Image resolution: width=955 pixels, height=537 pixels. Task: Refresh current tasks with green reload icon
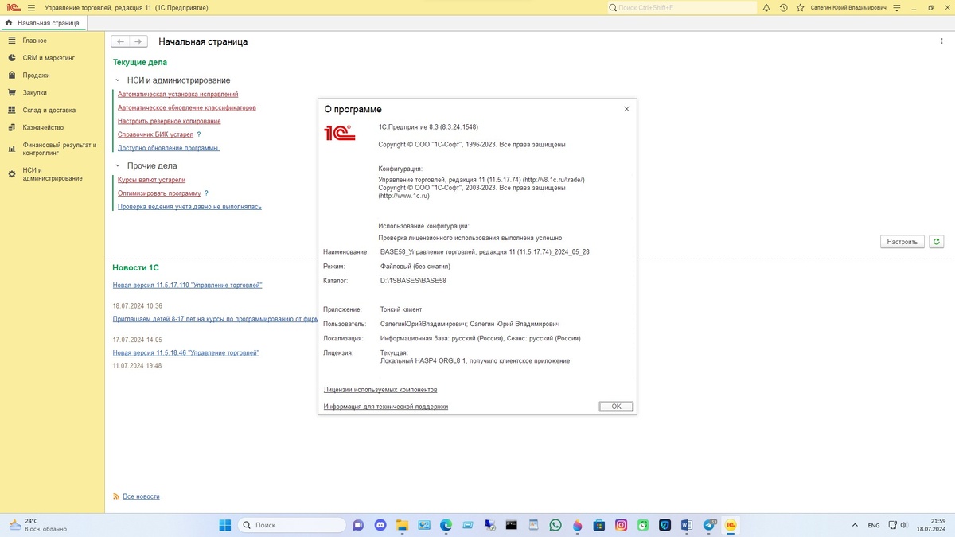tap(937, 242)
